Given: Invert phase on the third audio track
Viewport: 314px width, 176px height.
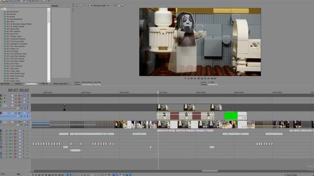Looking at the screenshot, I should tap(7, 137).
